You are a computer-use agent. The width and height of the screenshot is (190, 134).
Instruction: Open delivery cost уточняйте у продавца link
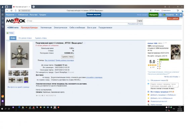point(94,77)
